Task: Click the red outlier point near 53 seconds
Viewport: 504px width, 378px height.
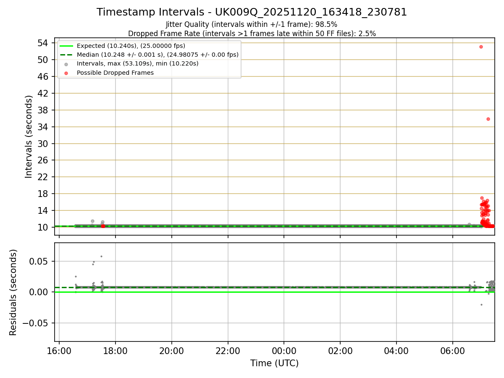Action: click(x=481, y=47)
